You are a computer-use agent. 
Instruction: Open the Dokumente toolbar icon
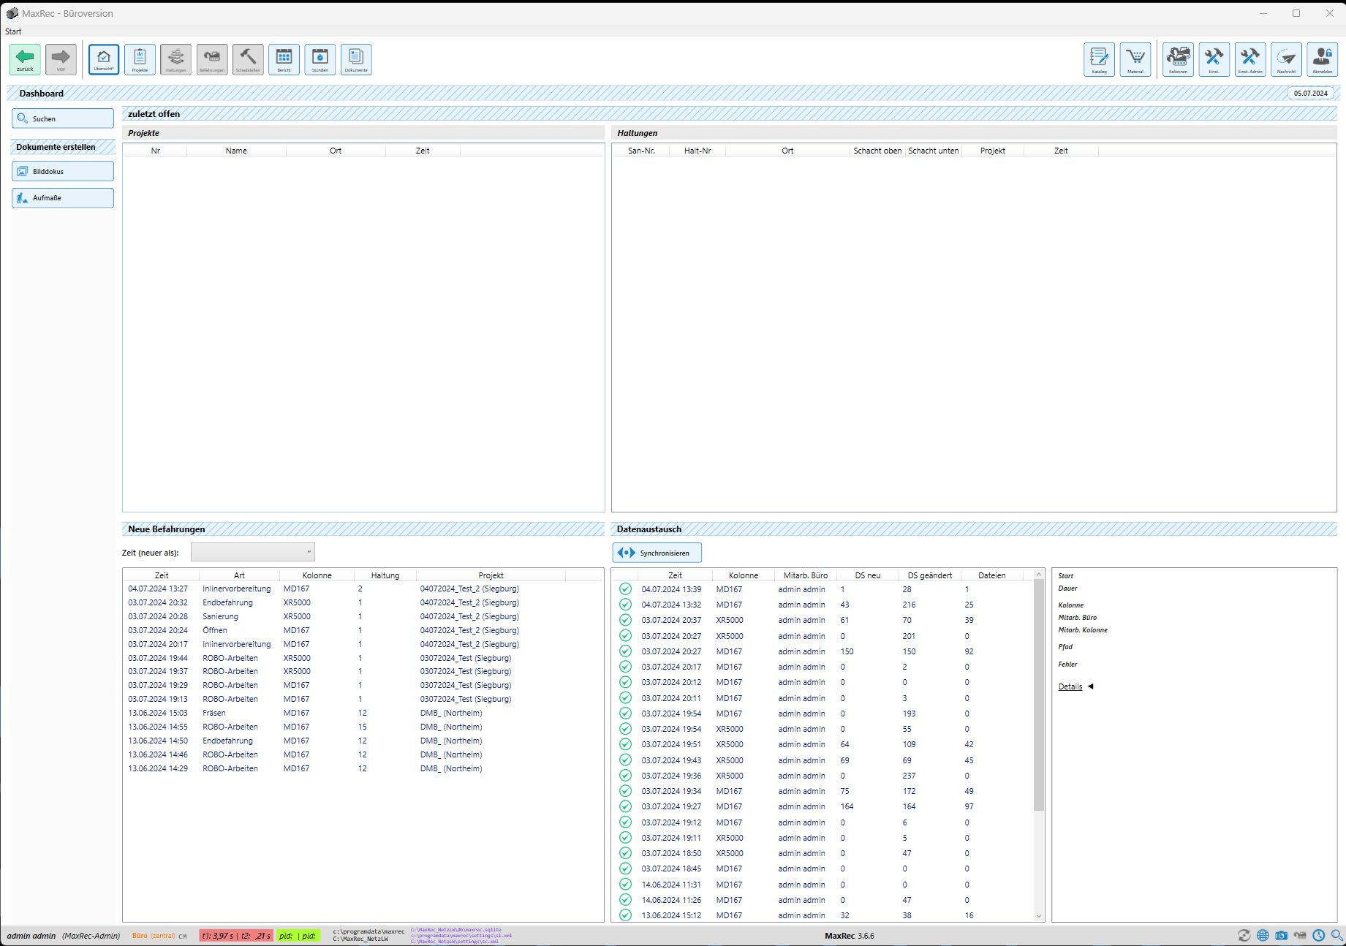pos(356,59)
